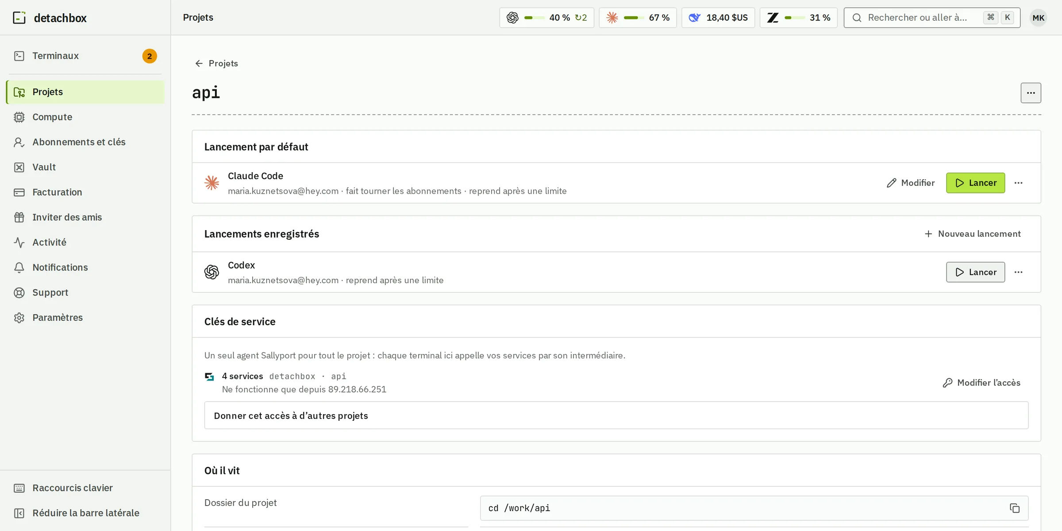
Task: Open Terminaux in the sidebar
Action: 85,56
